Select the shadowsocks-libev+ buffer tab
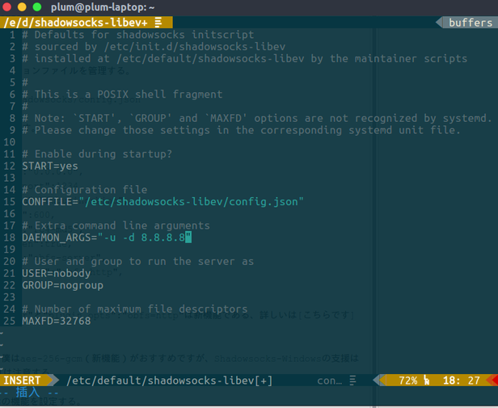The height and width of the screenshot is (408, 498). [76, 23]
